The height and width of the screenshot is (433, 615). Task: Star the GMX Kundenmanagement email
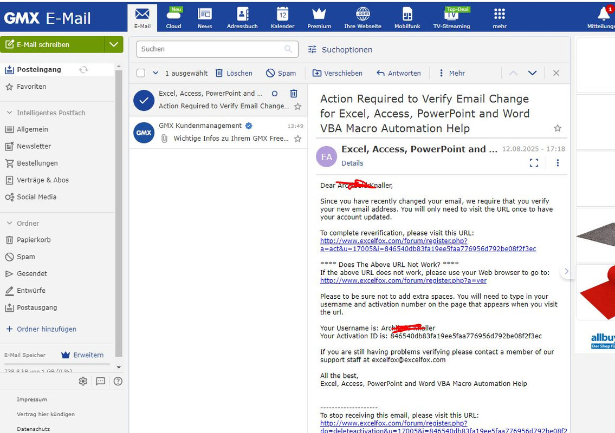[297, 139]
